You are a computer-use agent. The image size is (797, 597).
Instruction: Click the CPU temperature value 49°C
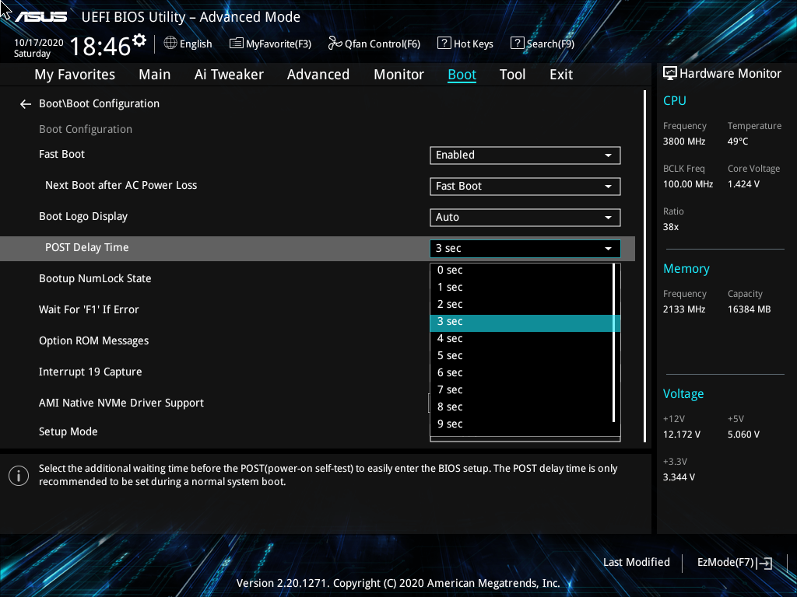tap(738, 141)
